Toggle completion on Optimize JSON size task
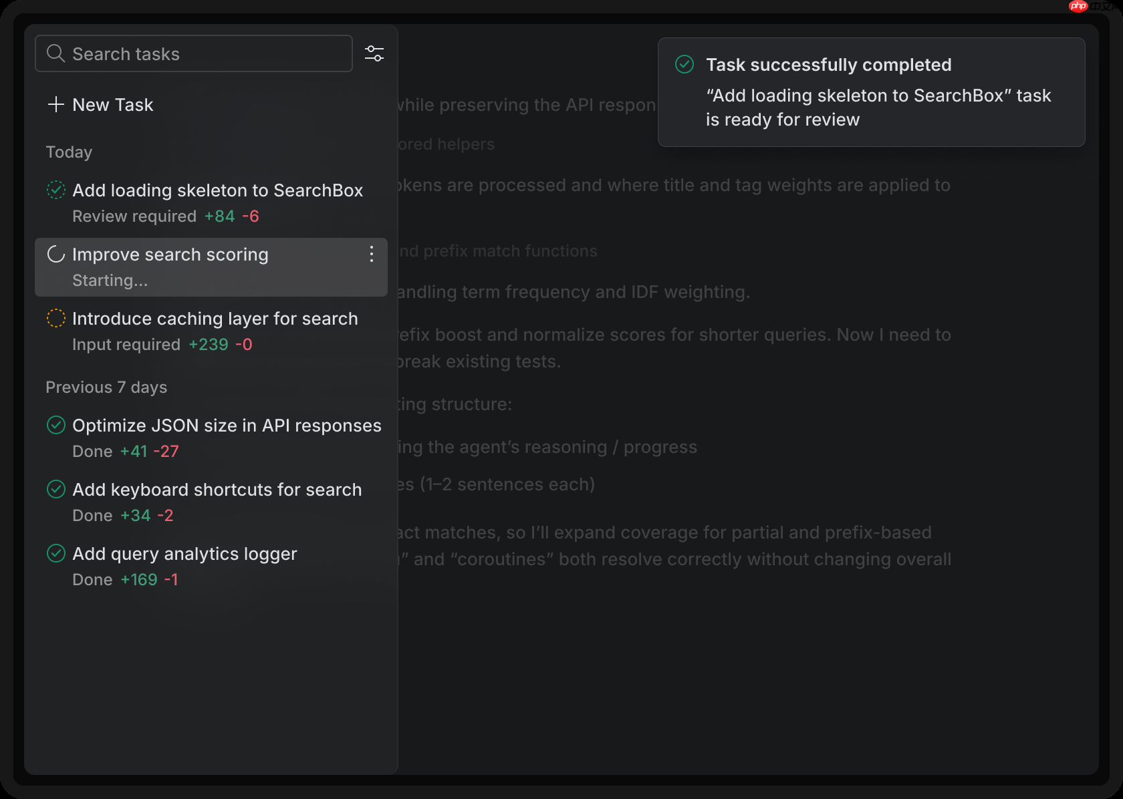1123x799 pixels. (55, 425)
